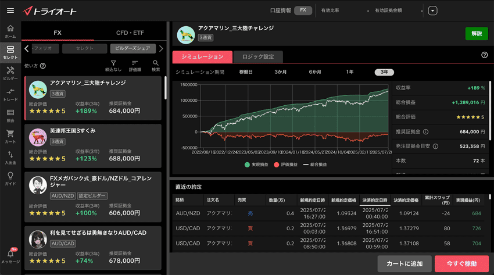Click the 3通貨 tag in header
Image resolution: width=494 pixels, height=275 pixels.
click(206, 37)
